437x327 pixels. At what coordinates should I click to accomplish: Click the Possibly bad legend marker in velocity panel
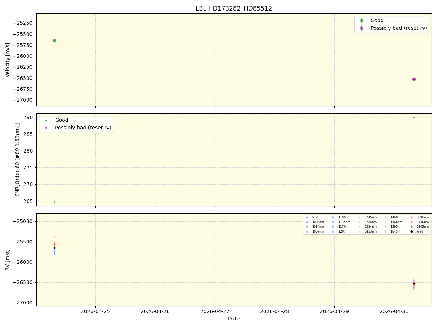pos(362,28)
